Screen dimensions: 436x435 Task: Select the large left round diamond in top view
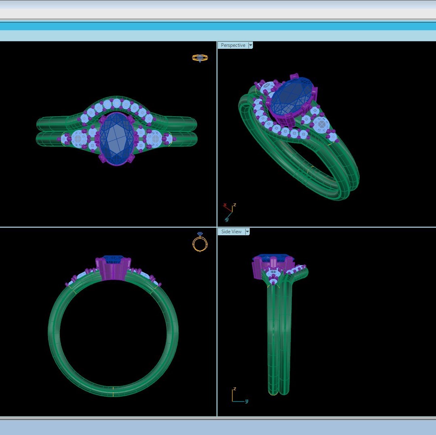(x=79, y=138)
